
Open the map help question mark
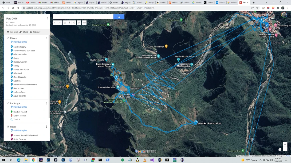pyautogui.click(x=280, y=149)
